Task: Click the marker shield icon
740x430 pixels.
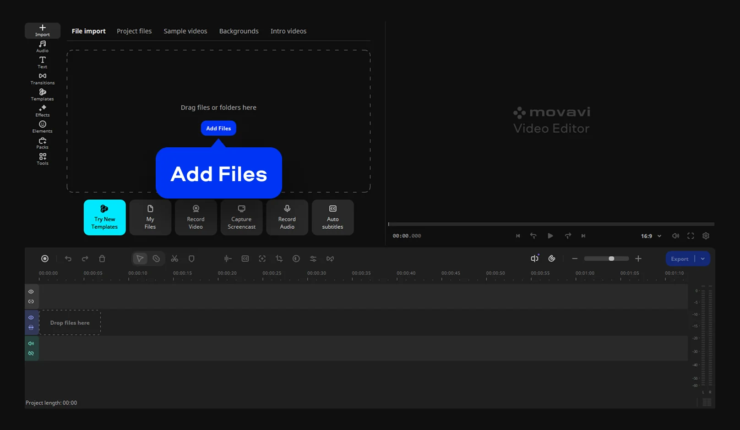Action: (x=191, y=259)
